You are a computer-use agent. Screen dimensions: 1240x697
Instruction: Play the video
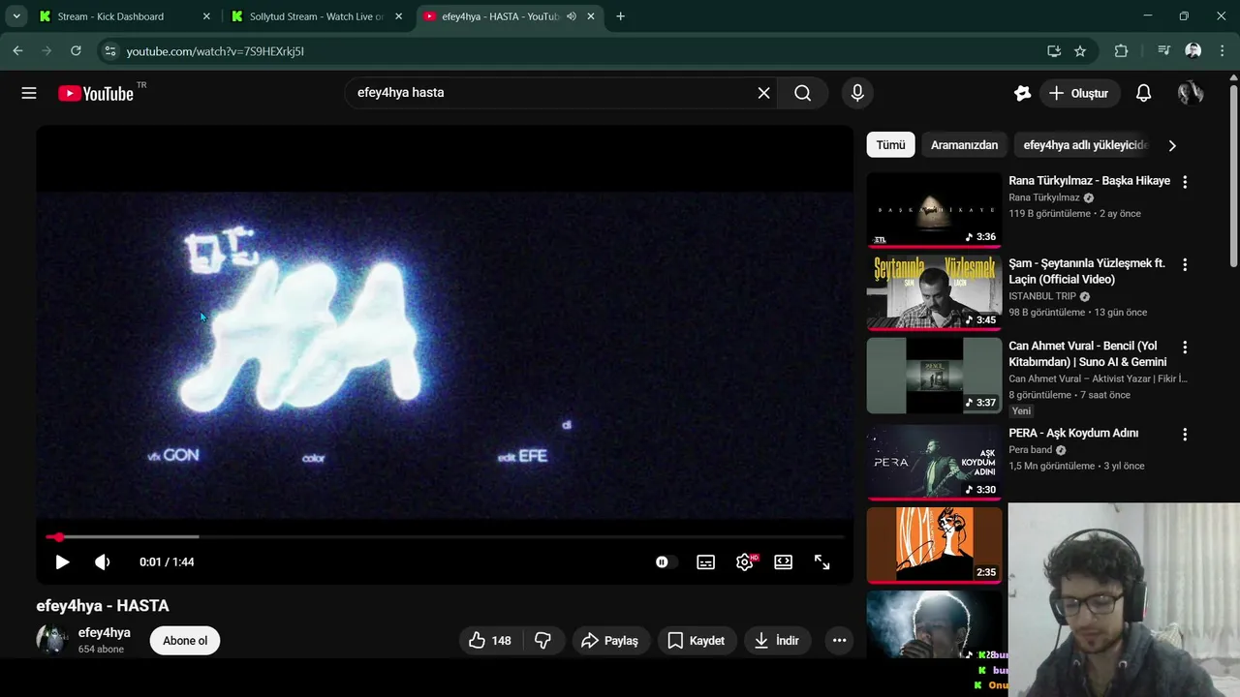pos(62,561)
